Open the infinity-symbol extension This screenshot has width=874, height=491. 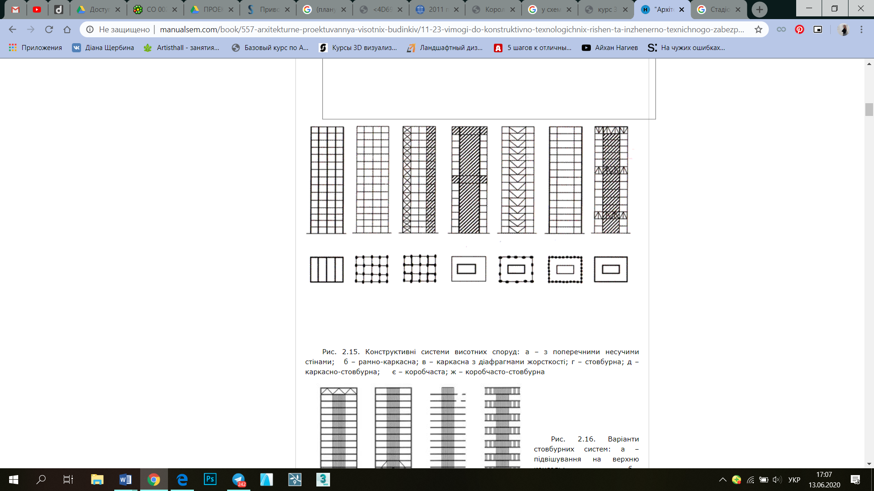tap(781, 30)
